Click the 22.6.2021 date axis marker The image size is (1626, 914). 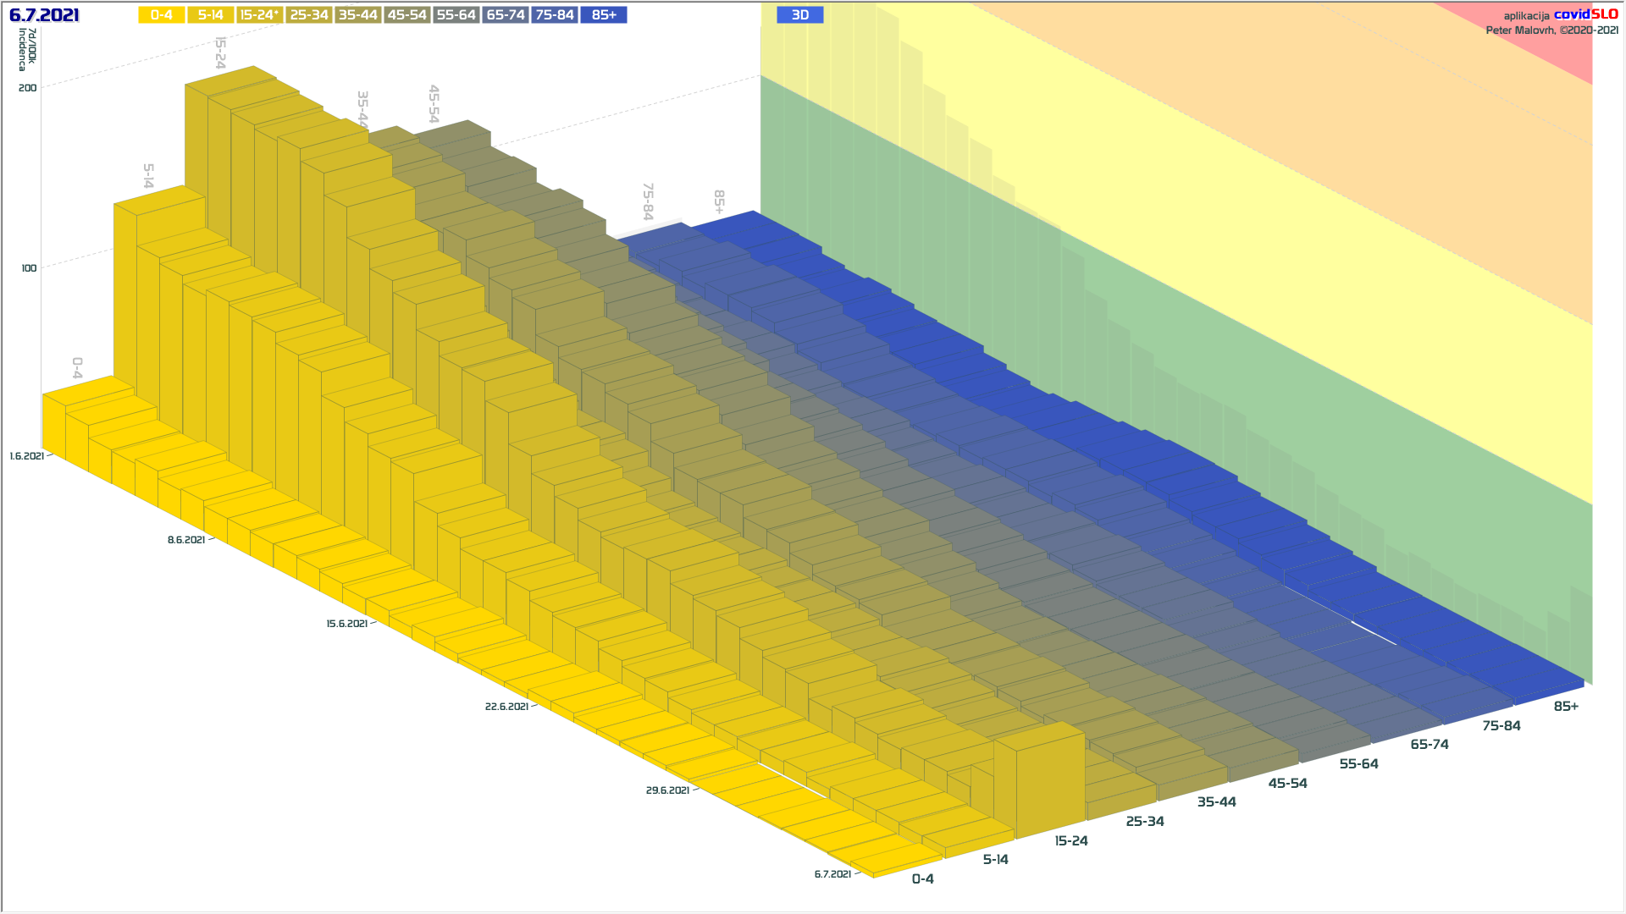(506, 707)
